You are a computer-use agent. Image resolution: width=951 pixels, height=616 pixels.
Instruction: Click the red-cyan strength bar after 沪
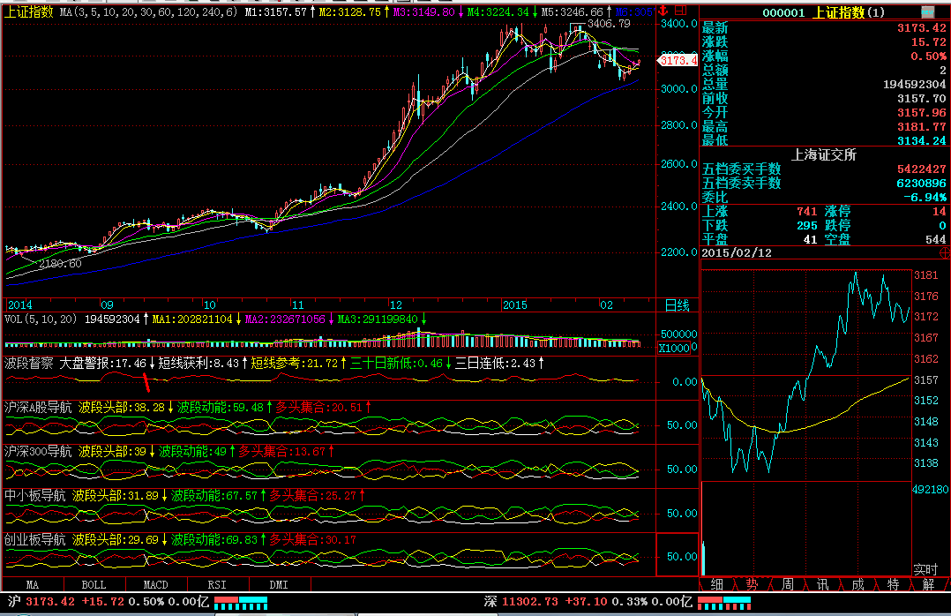pos(241,603)
